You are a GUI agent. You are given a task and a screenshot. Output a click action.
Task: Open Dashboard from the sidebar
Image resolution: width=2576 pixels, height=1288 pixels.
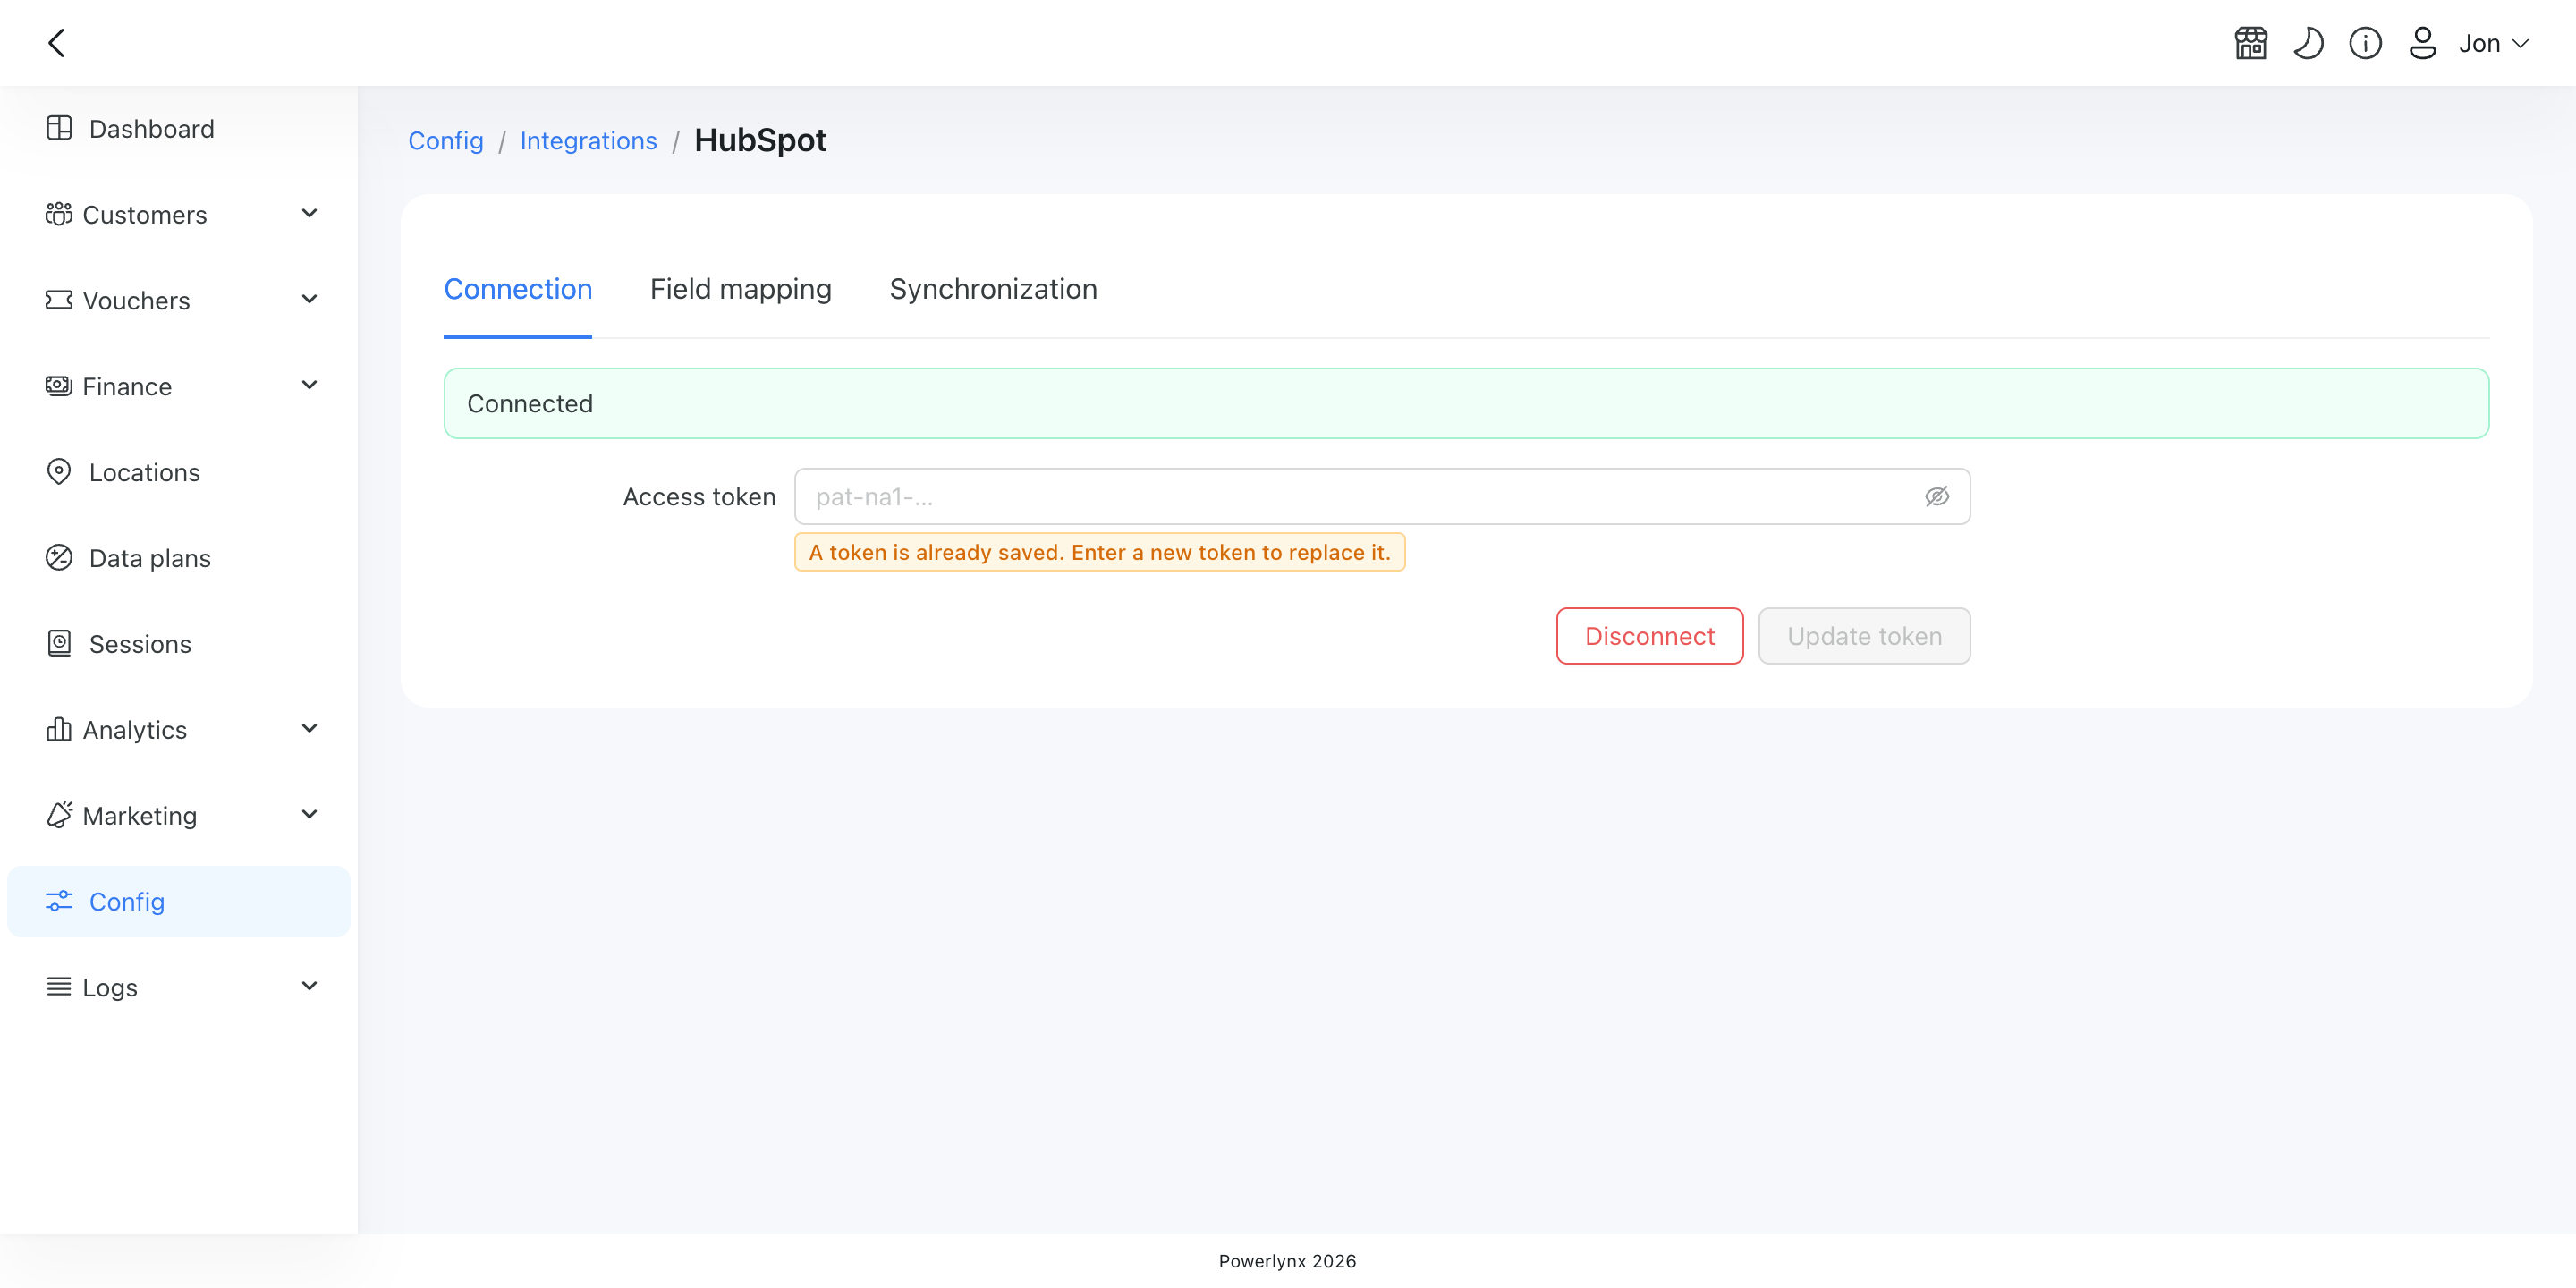pyautogui.click(x=179, y=128)
